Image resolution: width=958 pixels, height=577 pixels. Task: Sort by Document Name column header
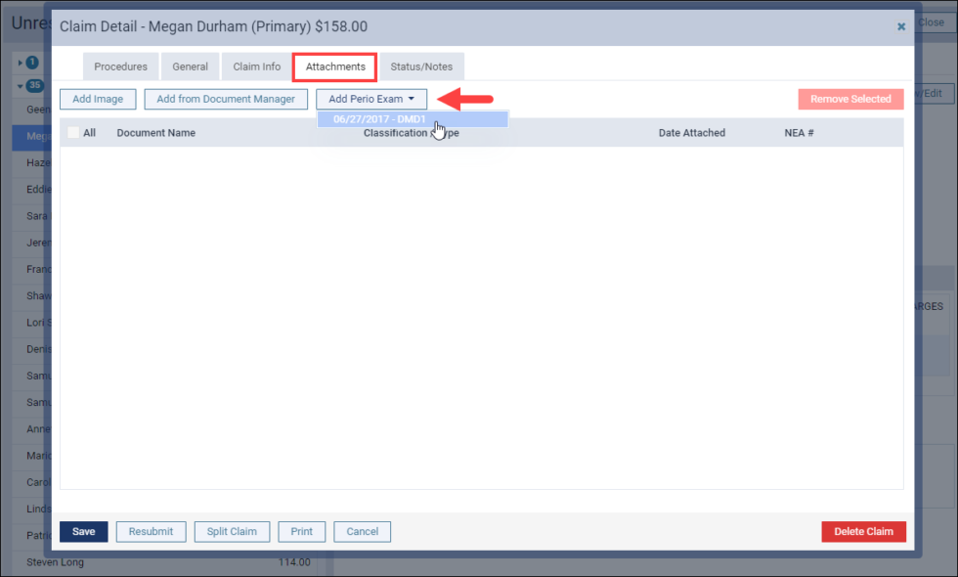click(155, 133)
